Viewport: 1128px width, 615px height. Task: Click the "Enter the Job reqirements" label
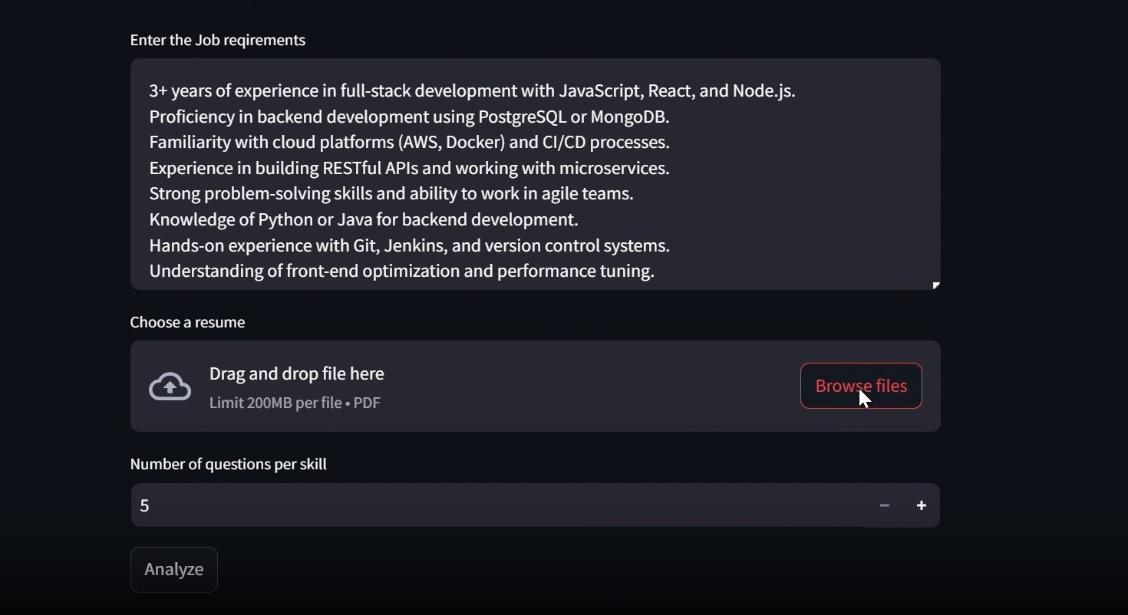218,41
